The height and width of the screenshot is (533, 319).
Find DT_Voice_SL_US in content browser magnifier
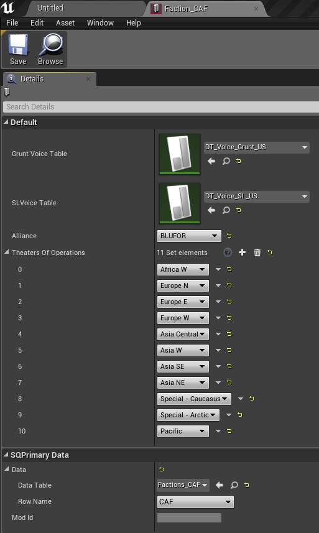226,210
